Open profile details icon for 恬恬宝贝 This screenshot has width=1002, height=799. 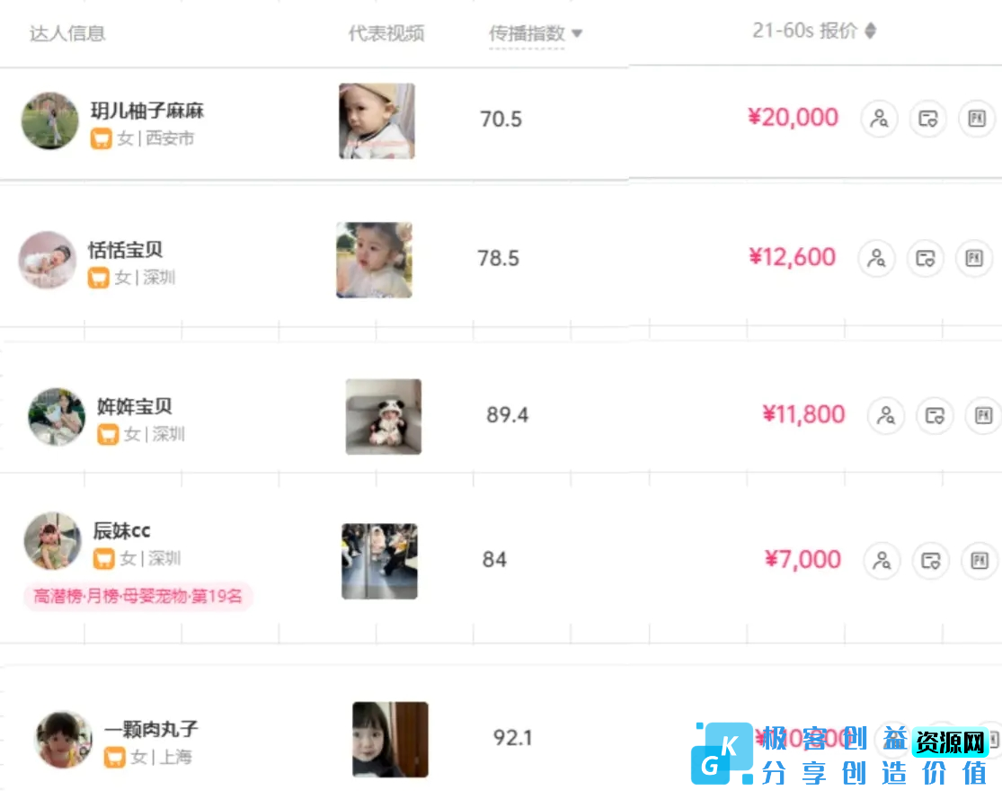click(876, 258)
